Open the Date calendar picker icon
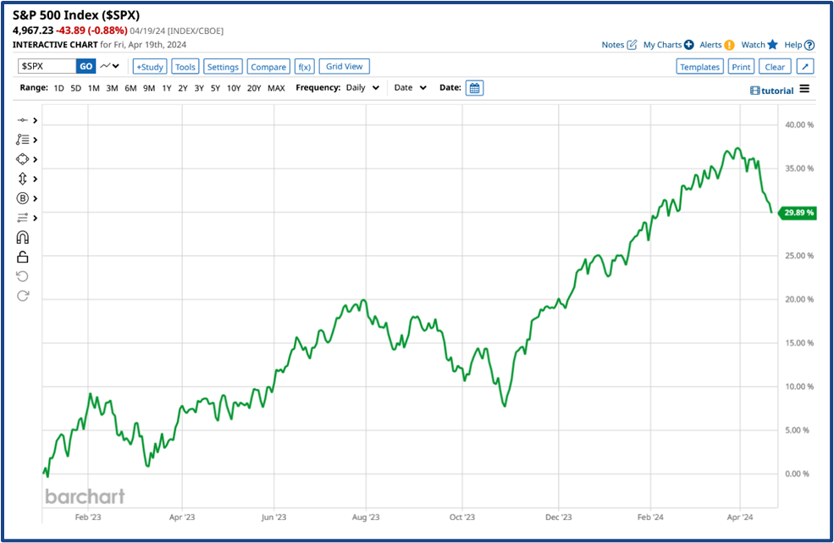Viewport: 834px width, 543px height. 473,87
